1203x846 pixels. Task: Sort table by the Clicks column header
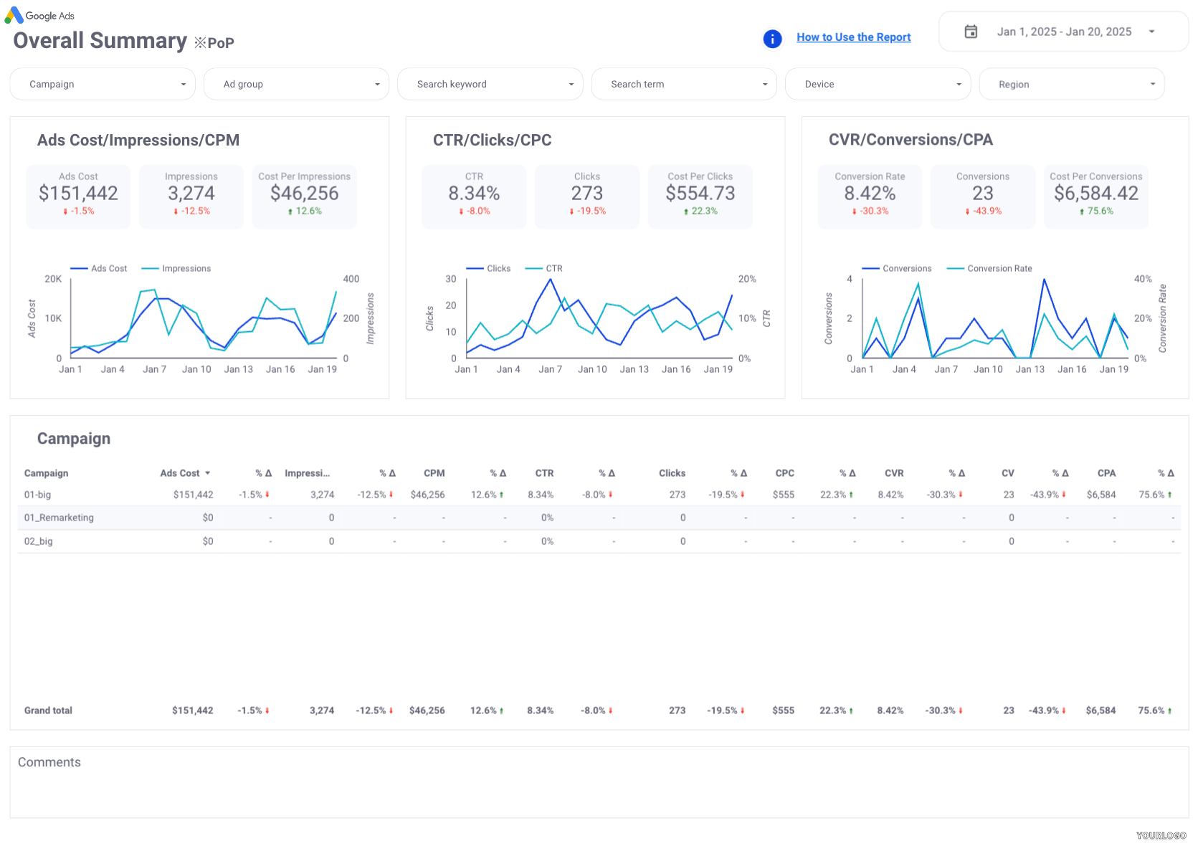672,473
